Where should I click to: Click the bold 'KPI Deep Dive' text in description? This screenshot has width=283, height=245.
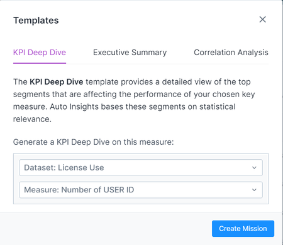pos(57,81)
